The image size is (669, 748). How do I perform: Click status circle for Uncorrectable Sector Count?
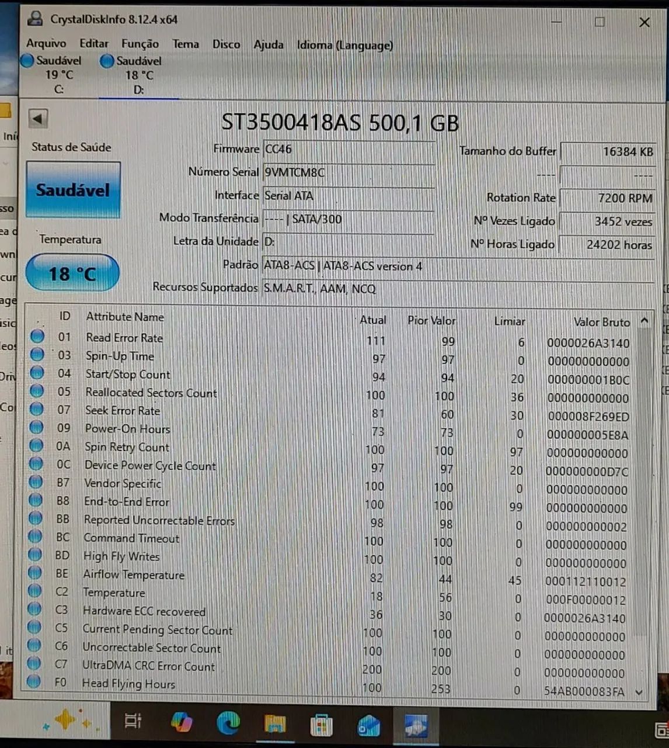coord(34,645)
